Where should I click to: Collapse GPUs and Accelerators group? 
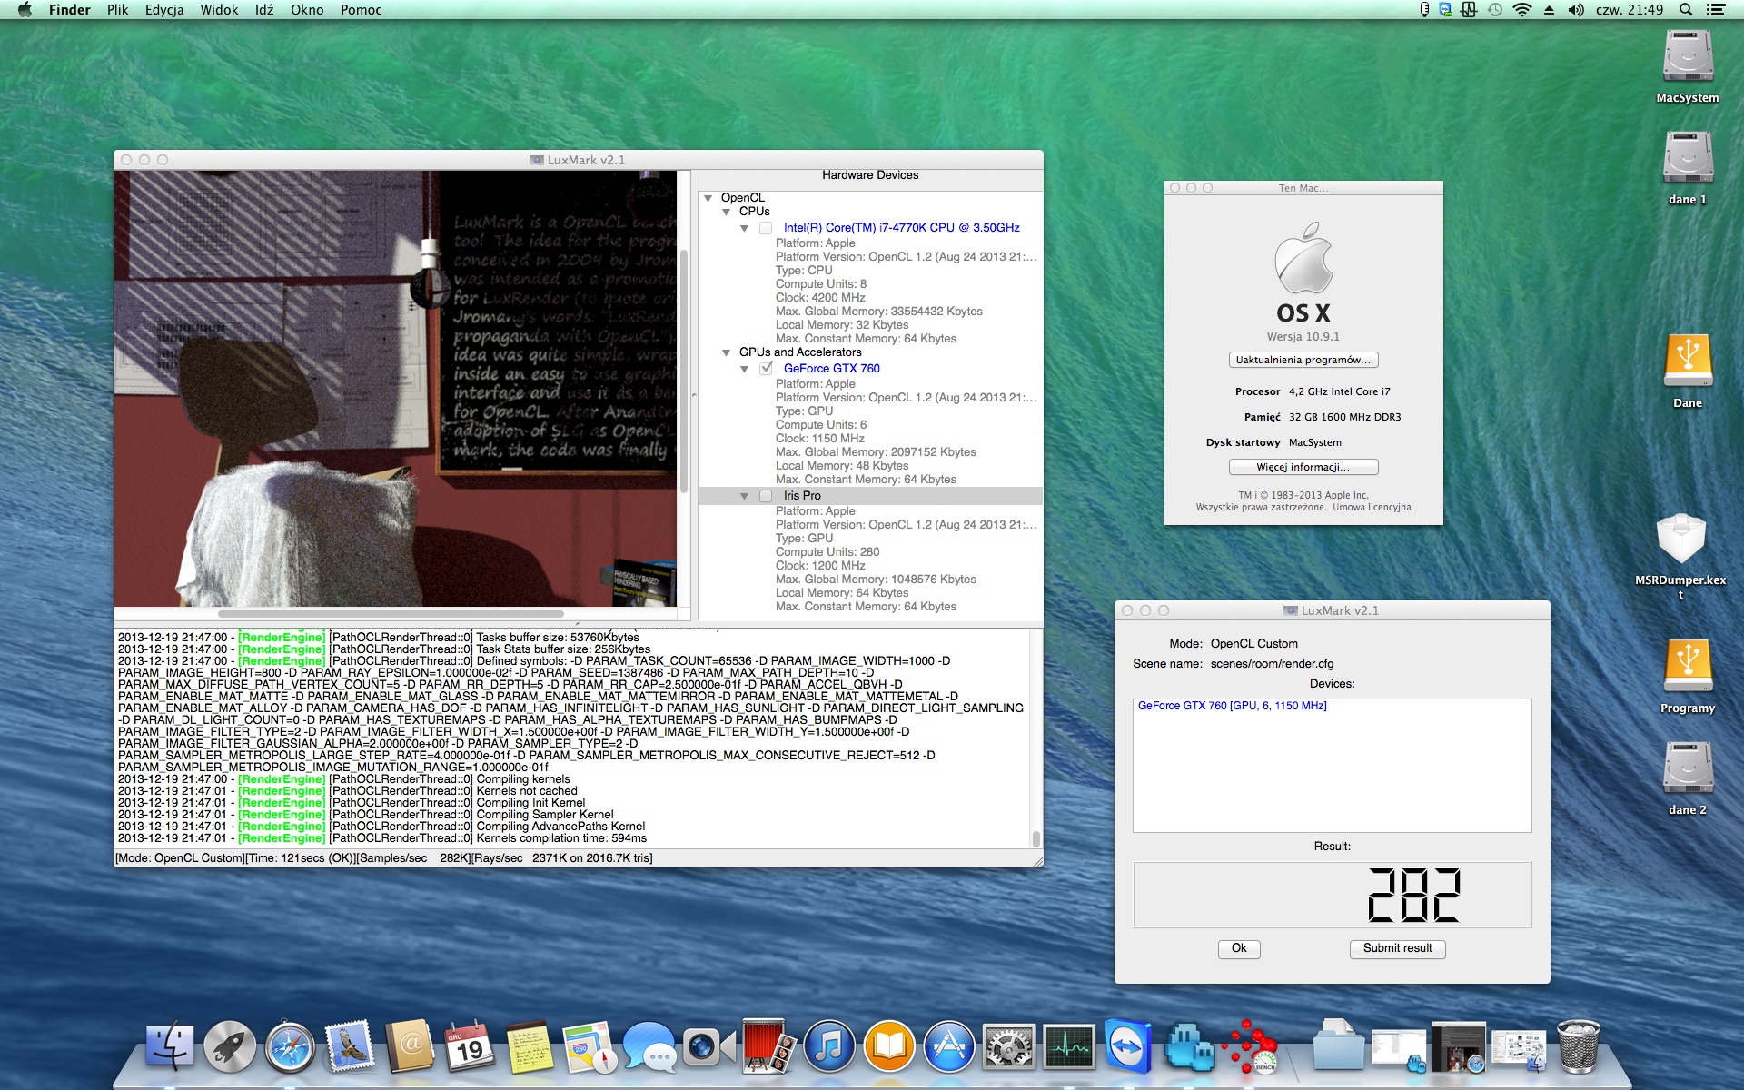coord(726,352)
